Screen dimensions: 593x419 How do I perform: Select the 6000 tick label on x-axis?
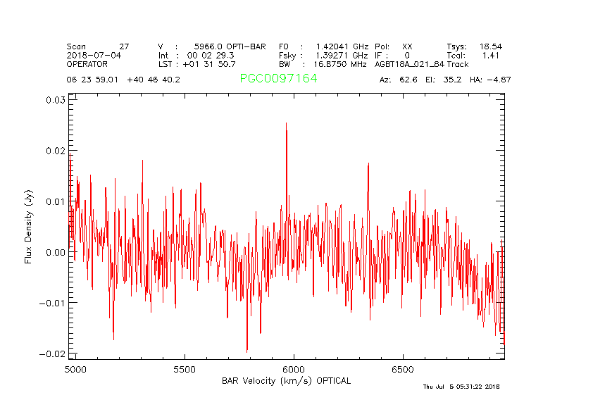293,369
